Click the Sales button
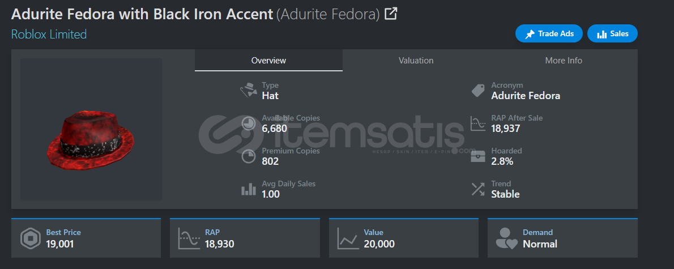This screenshot has width=674, height=269. point(612,34)
